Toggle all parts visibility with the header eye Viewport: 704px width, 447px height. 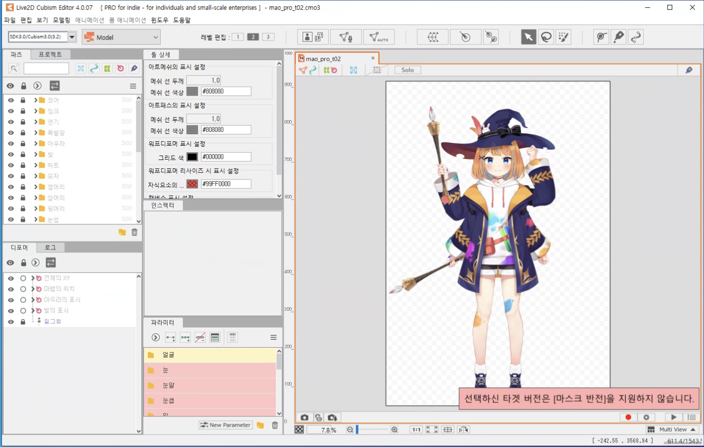point(10,86)
